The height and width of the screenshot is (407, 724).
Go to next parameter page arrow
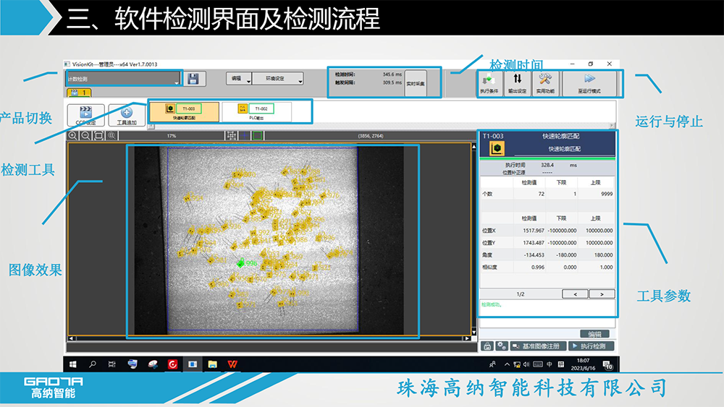[x=601, y=294]
